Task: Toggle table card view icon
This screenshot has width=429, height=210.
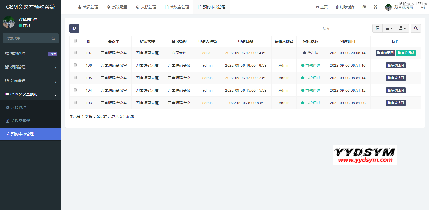Action: click(377, 28)
